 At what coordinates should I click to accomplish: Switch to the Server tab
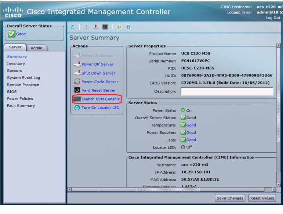(x=15, y=47)
